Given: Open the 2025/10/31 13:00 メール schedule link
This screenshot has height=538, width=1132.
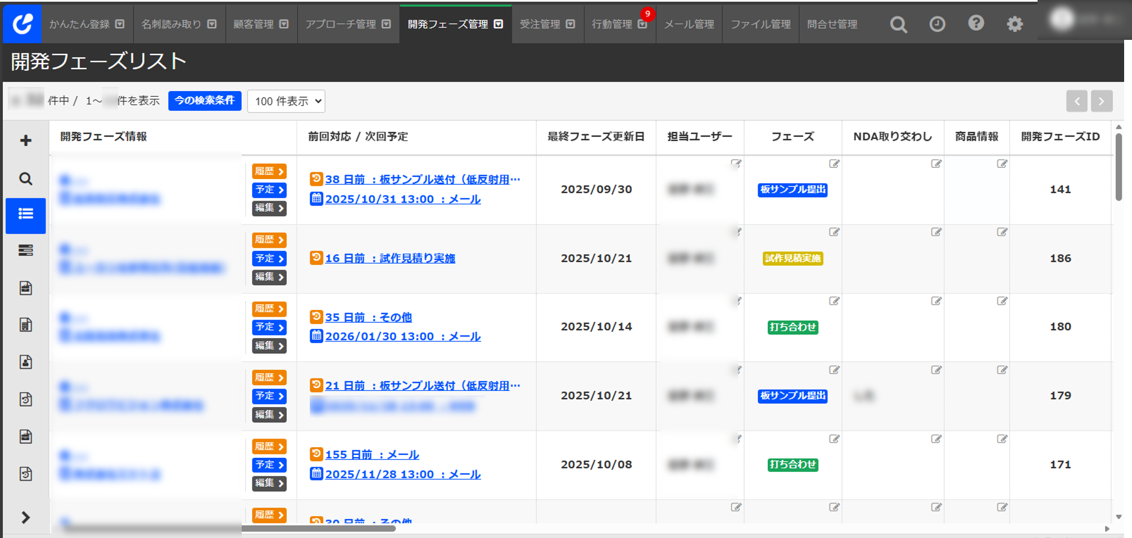Looking at the screenshot, I should 402,199.
